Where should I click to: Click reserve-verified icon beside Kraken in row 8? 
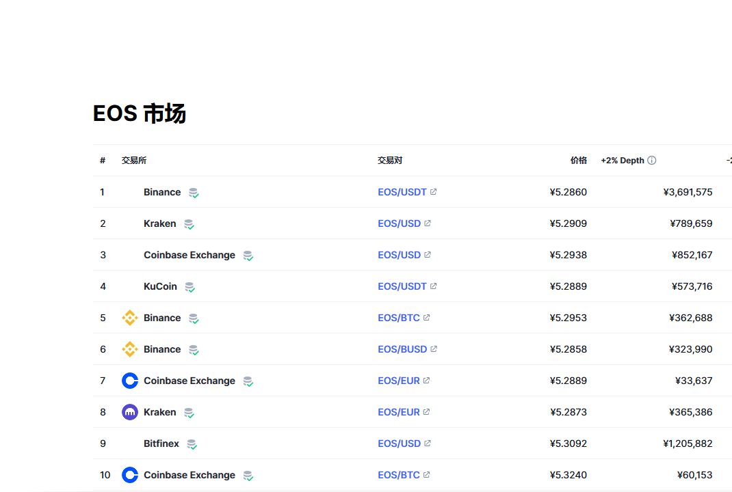(x=189, y=413)
